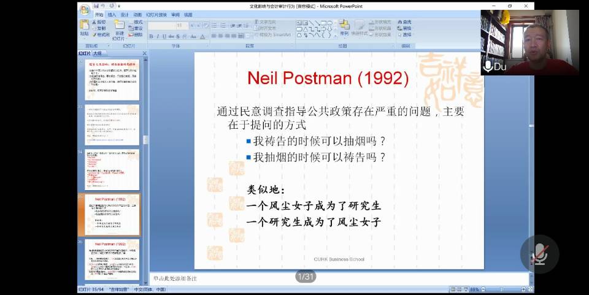Open the Outline (大纲) pane tab
589x295 pixels.
(97, 53)
